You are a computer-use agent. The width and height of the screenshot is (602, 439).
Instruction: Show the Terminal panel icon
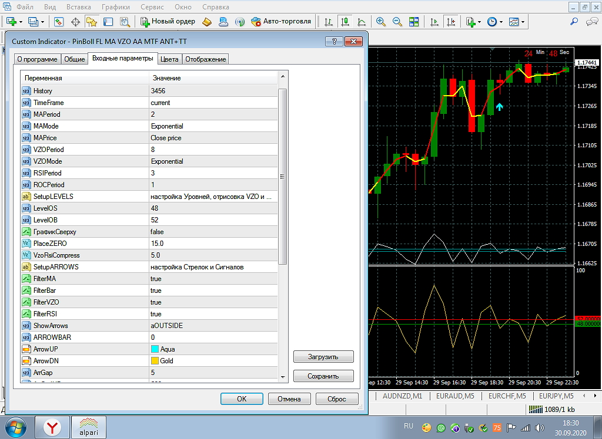(108, 22)
